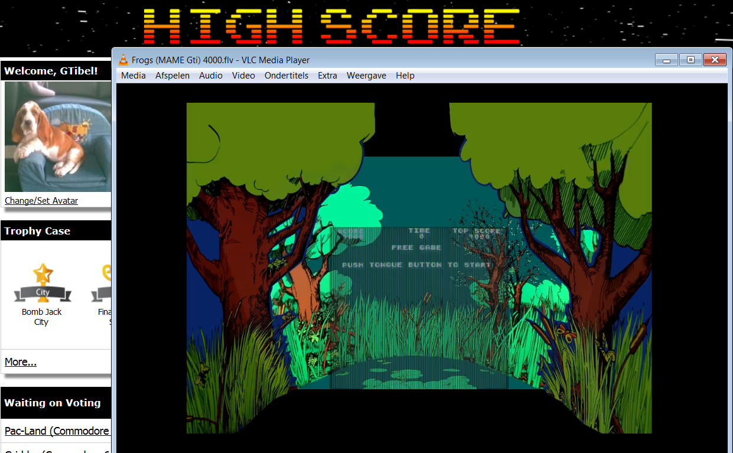Click the HIGH SCORE site logo
Image resolution: width=733 pixels, height=453 pixels.
point(331,27)
